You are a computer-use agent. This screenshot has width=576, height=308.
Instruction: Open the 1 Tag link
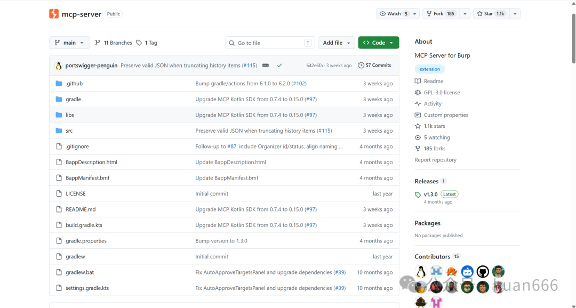[147, 43]
